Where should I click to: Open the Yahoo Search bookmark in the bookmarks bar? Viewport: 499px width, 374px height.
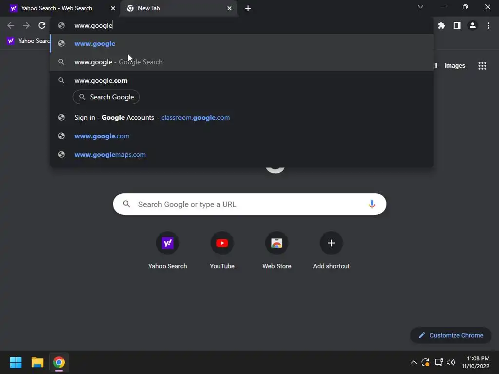coord(28,41)
